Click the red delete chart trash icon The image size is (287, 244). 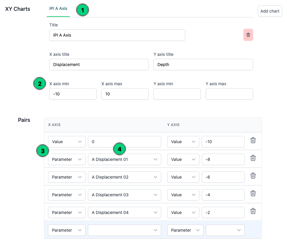tap(248, 35)
